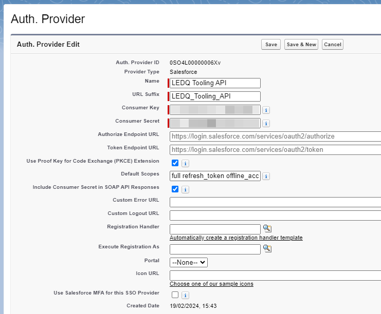Cancel the Auth. Provider edit
381x314 pixels.
pyautogui.click(x=333, y=44)
